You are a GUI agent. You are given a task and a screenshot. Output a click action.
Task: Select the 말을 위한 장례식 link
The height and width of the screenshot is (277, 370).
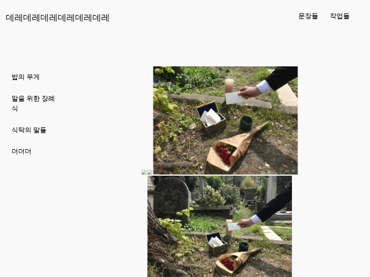pos(34,103)
